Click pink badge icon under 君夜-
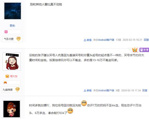 click(6, 32)
